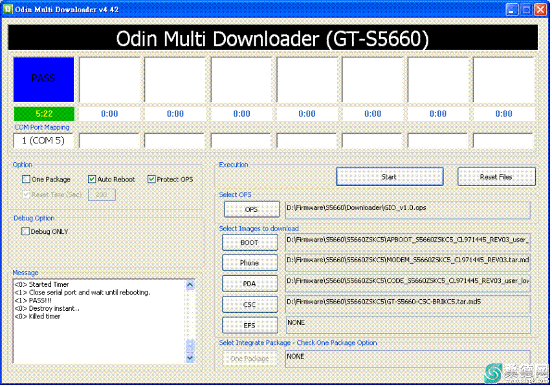Image resolution: width=552 pixels, height=387 pixels.
Task: Click the green 5:22 timer display
Action: (x=44, y=114)
